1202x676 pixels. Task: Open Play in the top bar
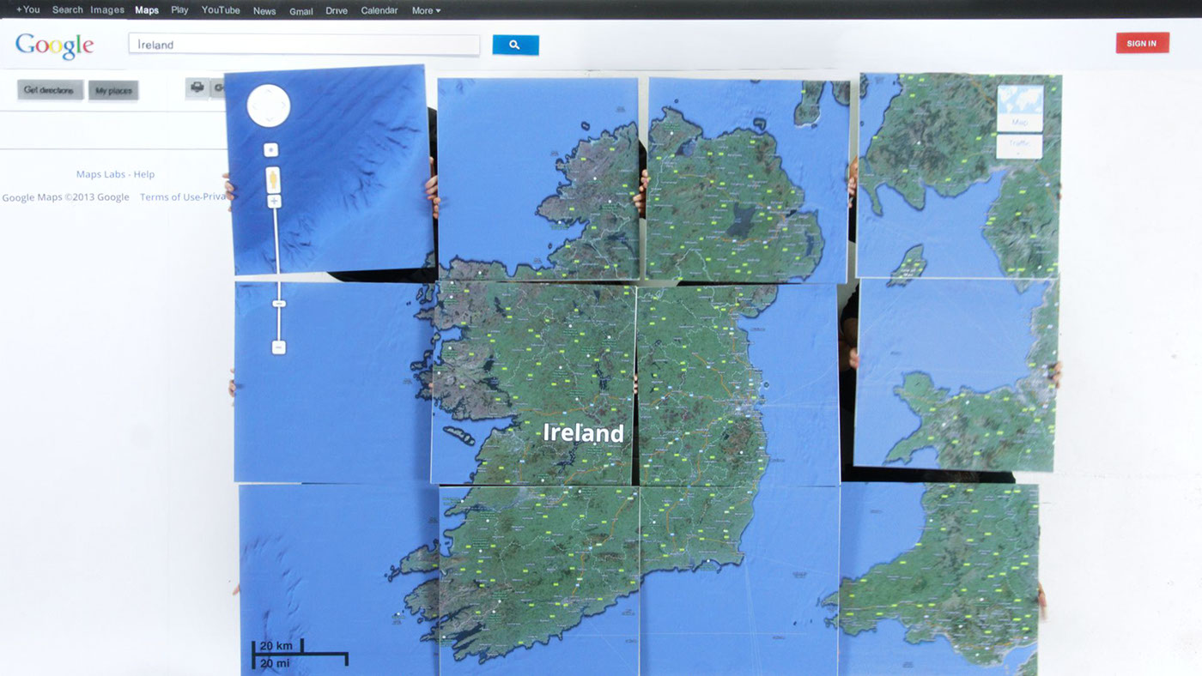tap(179, 10)
